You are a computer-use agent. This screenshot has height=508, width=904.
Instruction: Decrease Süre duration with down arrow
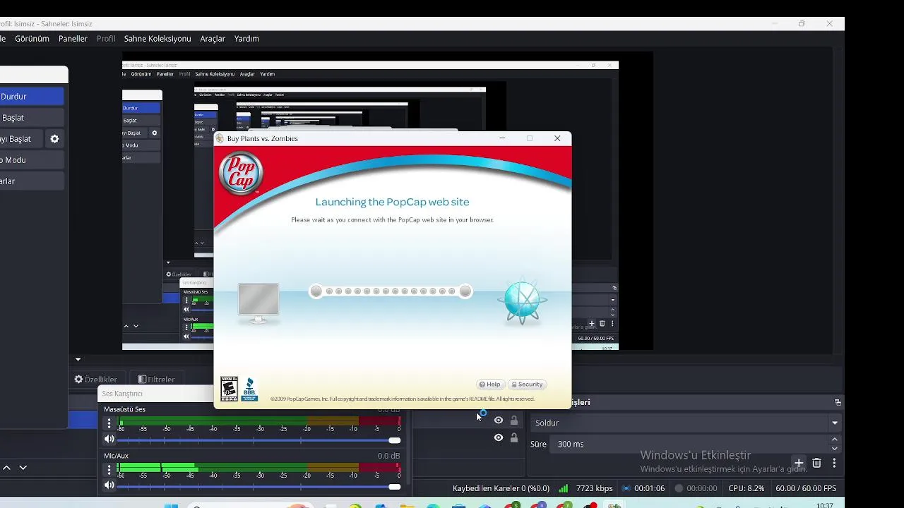(x=835, y=448)
